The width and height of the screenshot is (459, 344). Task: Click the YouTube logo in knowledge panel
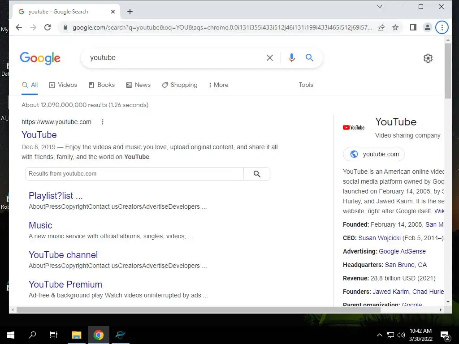click(354, 128)
